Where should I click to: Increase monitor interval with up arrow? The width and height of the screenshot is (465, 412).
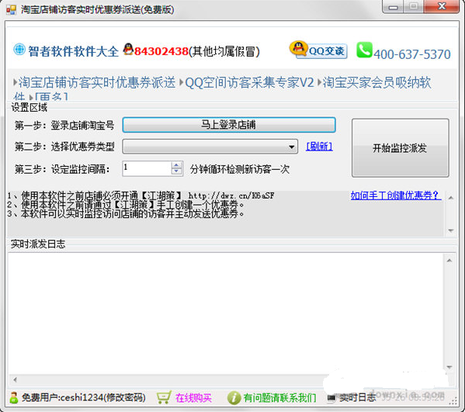(176, 165)
